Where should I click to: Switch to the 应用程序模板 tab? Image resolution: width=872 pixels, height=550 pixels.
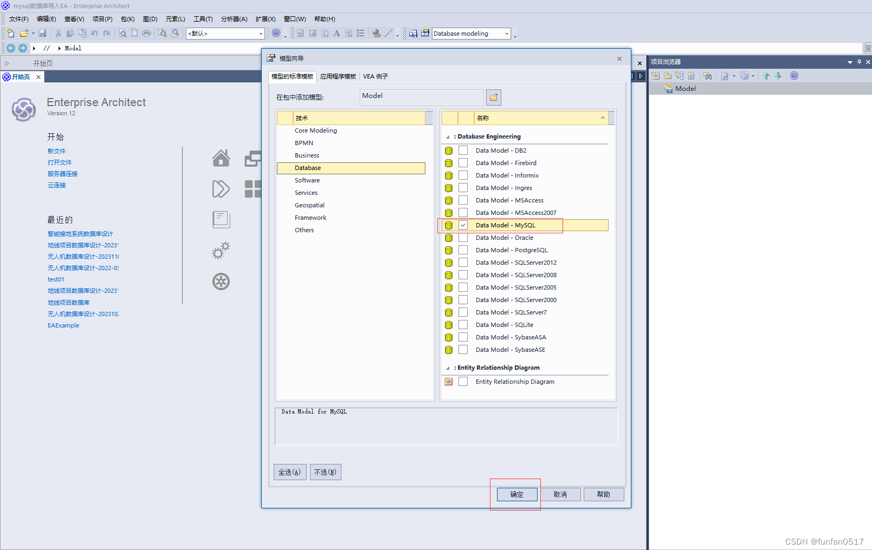(x=338, y=76)
